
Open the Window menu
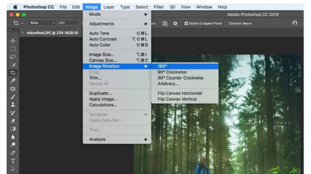pyautogui.click(x=204, y=7)
